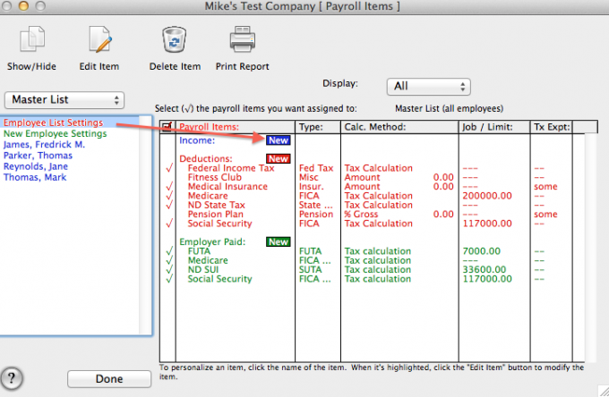The width and height of the screenshot is (609, 397).
Task: Select the Pension Plan item name
Action: (x=216, y=215)
